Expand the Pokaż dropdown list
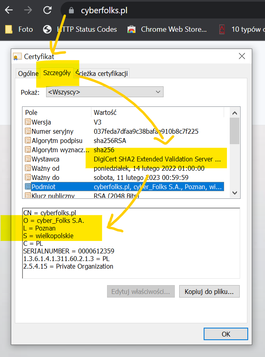 click(x=105, y=92)
